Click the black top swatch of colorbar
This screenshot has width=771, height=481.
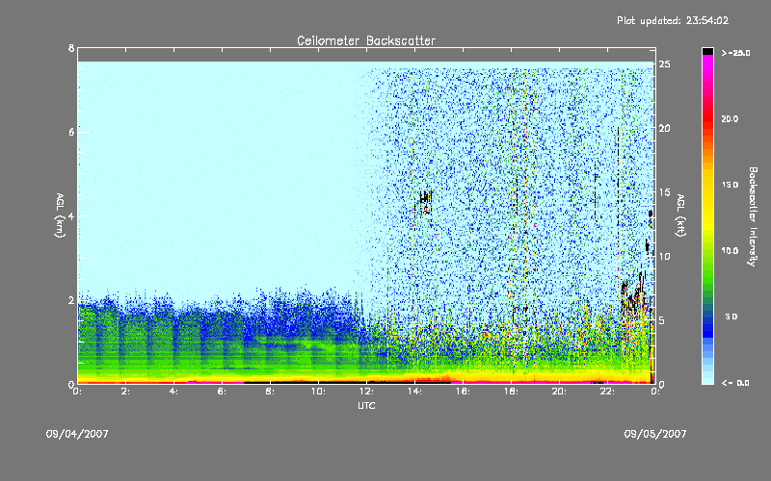click(707, 51)
